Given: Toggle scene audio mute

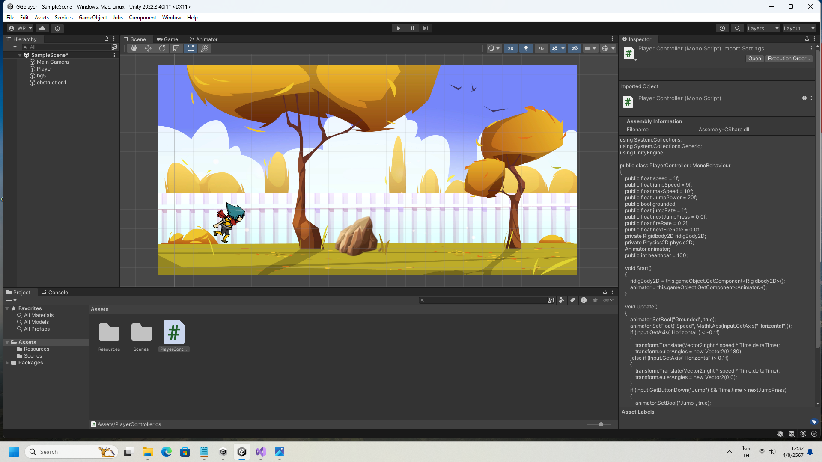Looking at the screenshot, I should click(x=542, y=48).
